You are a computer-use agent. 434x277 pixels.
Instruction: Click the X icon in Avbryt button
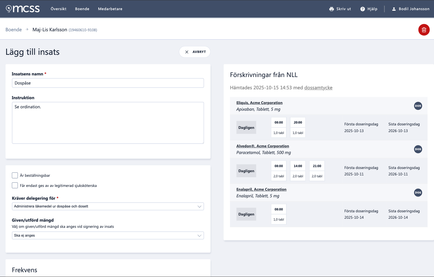(x=187, y=52)
